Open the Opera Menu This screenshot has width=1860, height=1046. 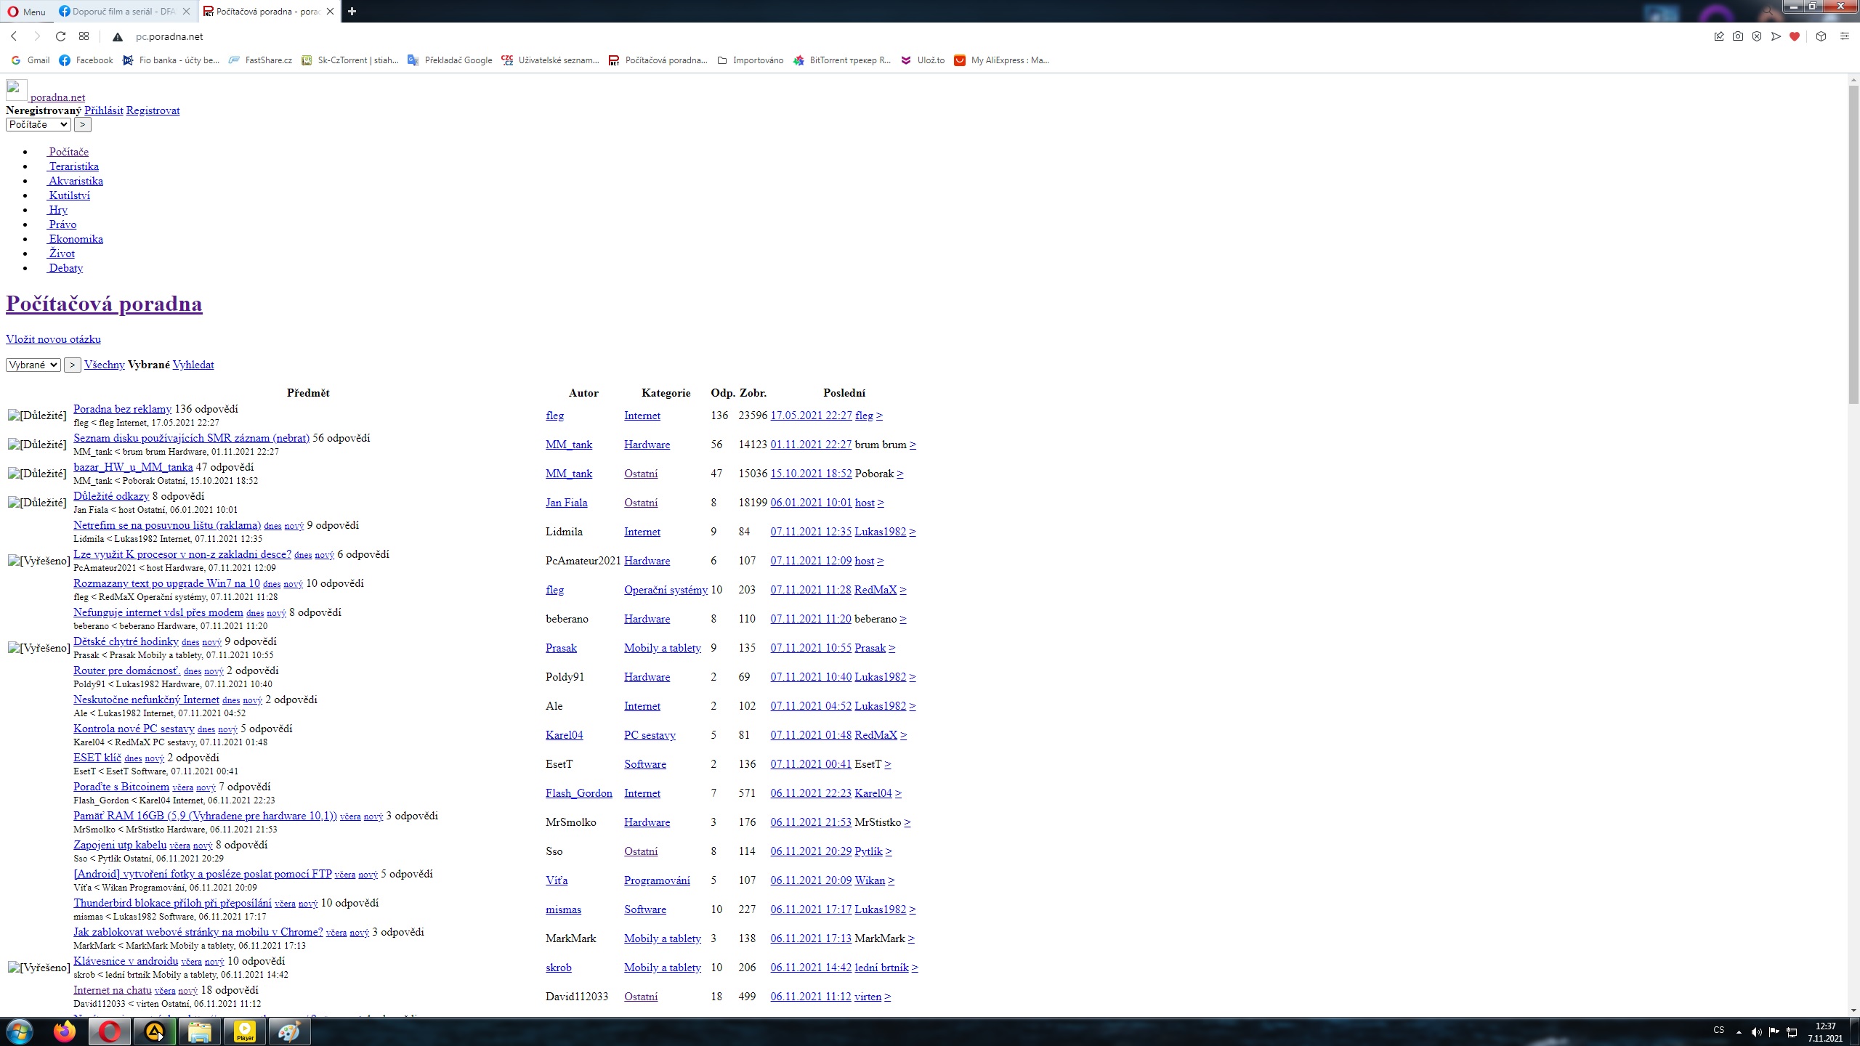pos(26,12)
